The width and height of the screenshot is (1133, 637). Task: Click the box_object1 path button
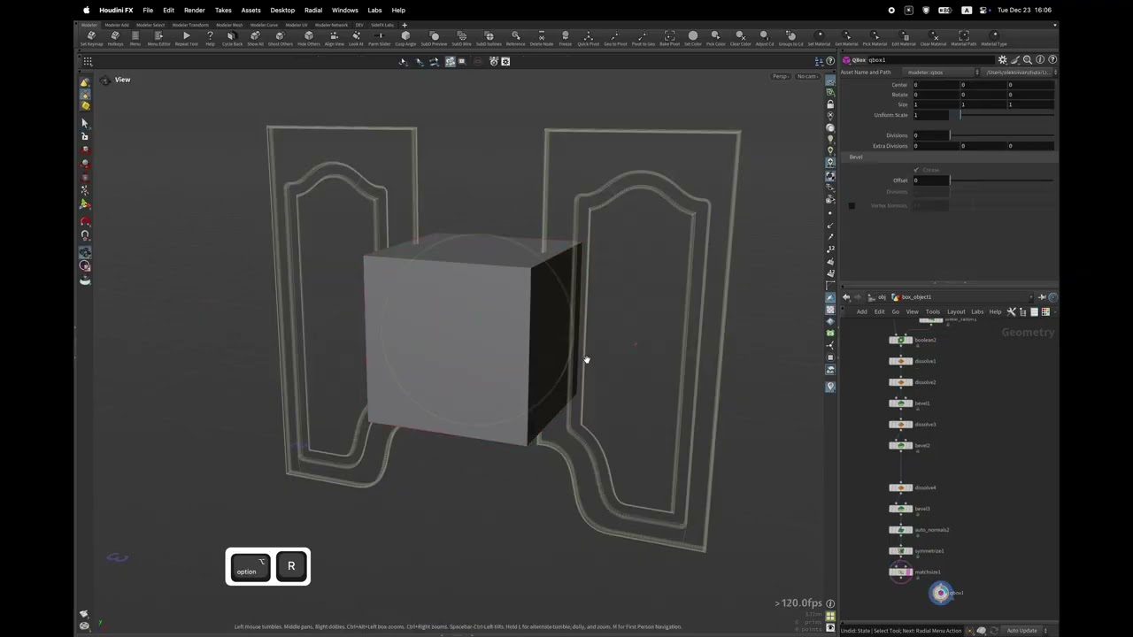coord(912,297)
